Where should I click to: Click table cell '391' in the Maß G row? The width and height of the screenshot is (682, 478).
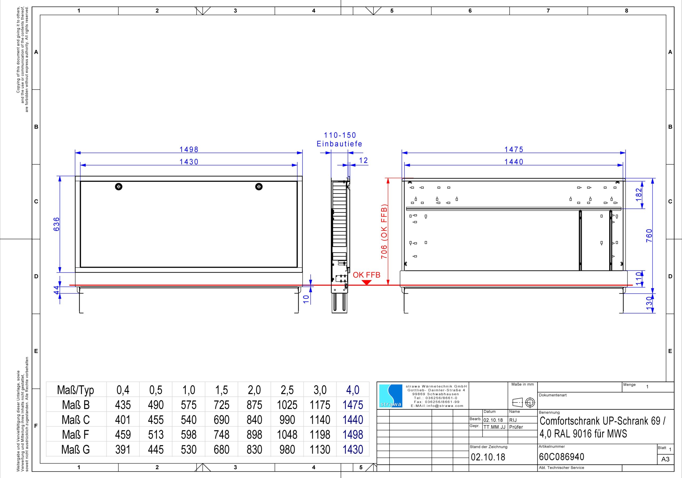click(x=123, y=450)
